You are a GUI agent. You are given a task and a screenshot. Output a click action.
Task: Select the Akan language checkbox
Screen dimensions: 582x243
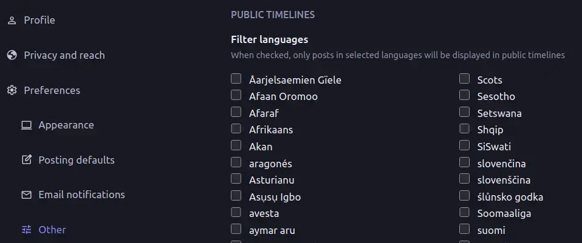(x=236, y=145)
